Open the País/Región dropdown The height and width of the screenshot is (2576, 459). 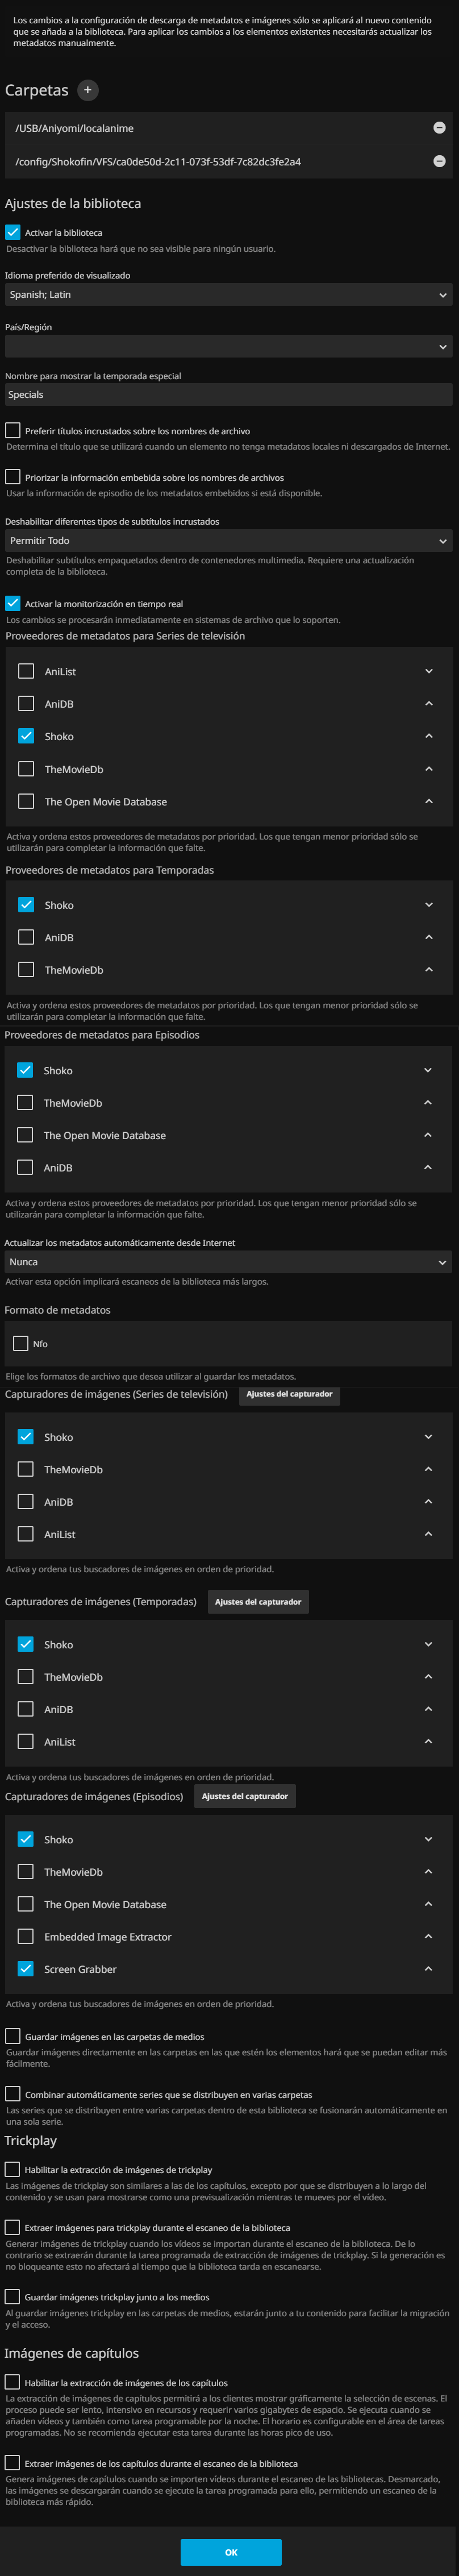tap(229, 346)
